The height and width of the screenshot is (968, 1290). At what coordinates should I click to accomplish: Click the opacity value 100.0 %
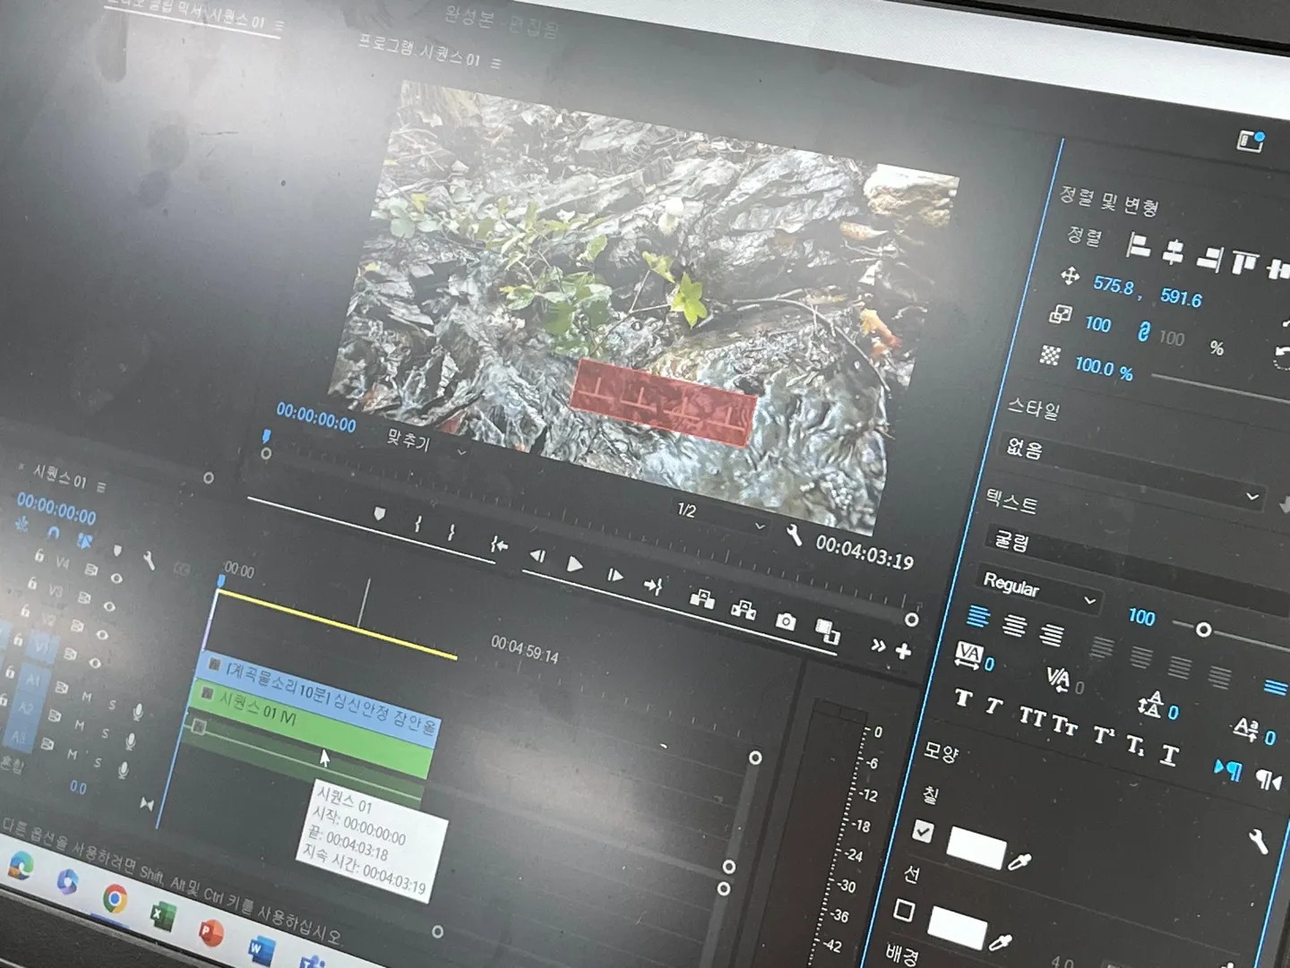coord(1104,367)
